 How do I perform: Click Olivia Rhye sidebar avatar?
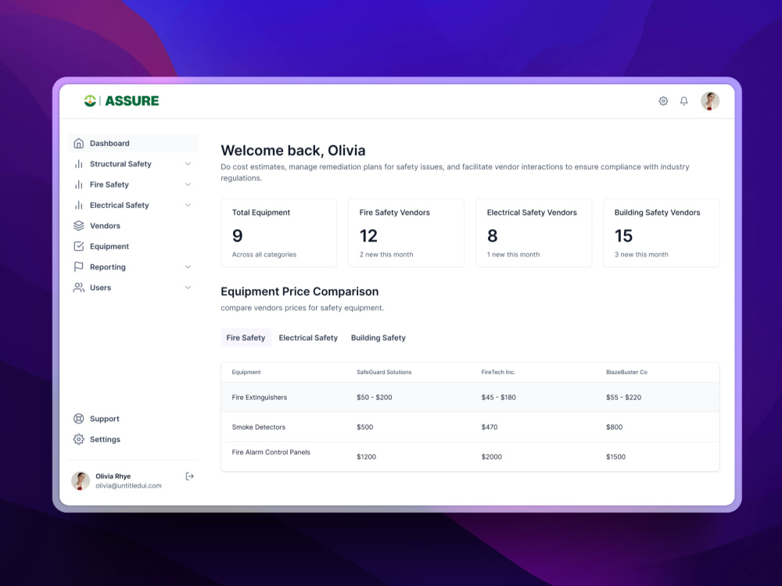(x=81, y=481)
